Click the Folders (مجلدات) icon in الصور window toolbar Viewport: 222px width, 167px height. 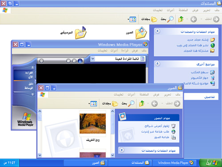click(x=115, y=104)
